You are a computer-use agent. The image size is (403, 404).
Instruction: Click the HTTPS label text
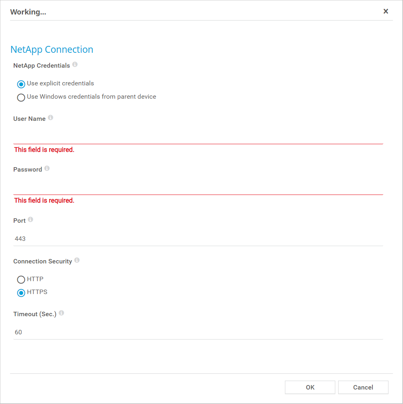pyautogui.click(x=37, y=292)
